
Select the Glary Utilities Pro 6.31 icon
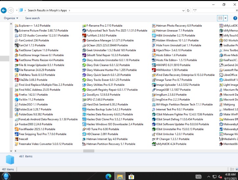(x=84, y=85)
